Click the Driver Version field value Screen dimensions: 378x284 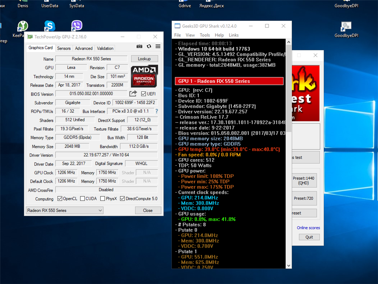106,155
